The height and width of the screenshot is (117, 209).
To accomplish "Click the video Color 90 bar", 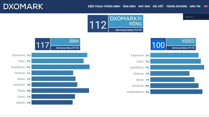I will 175,61.
